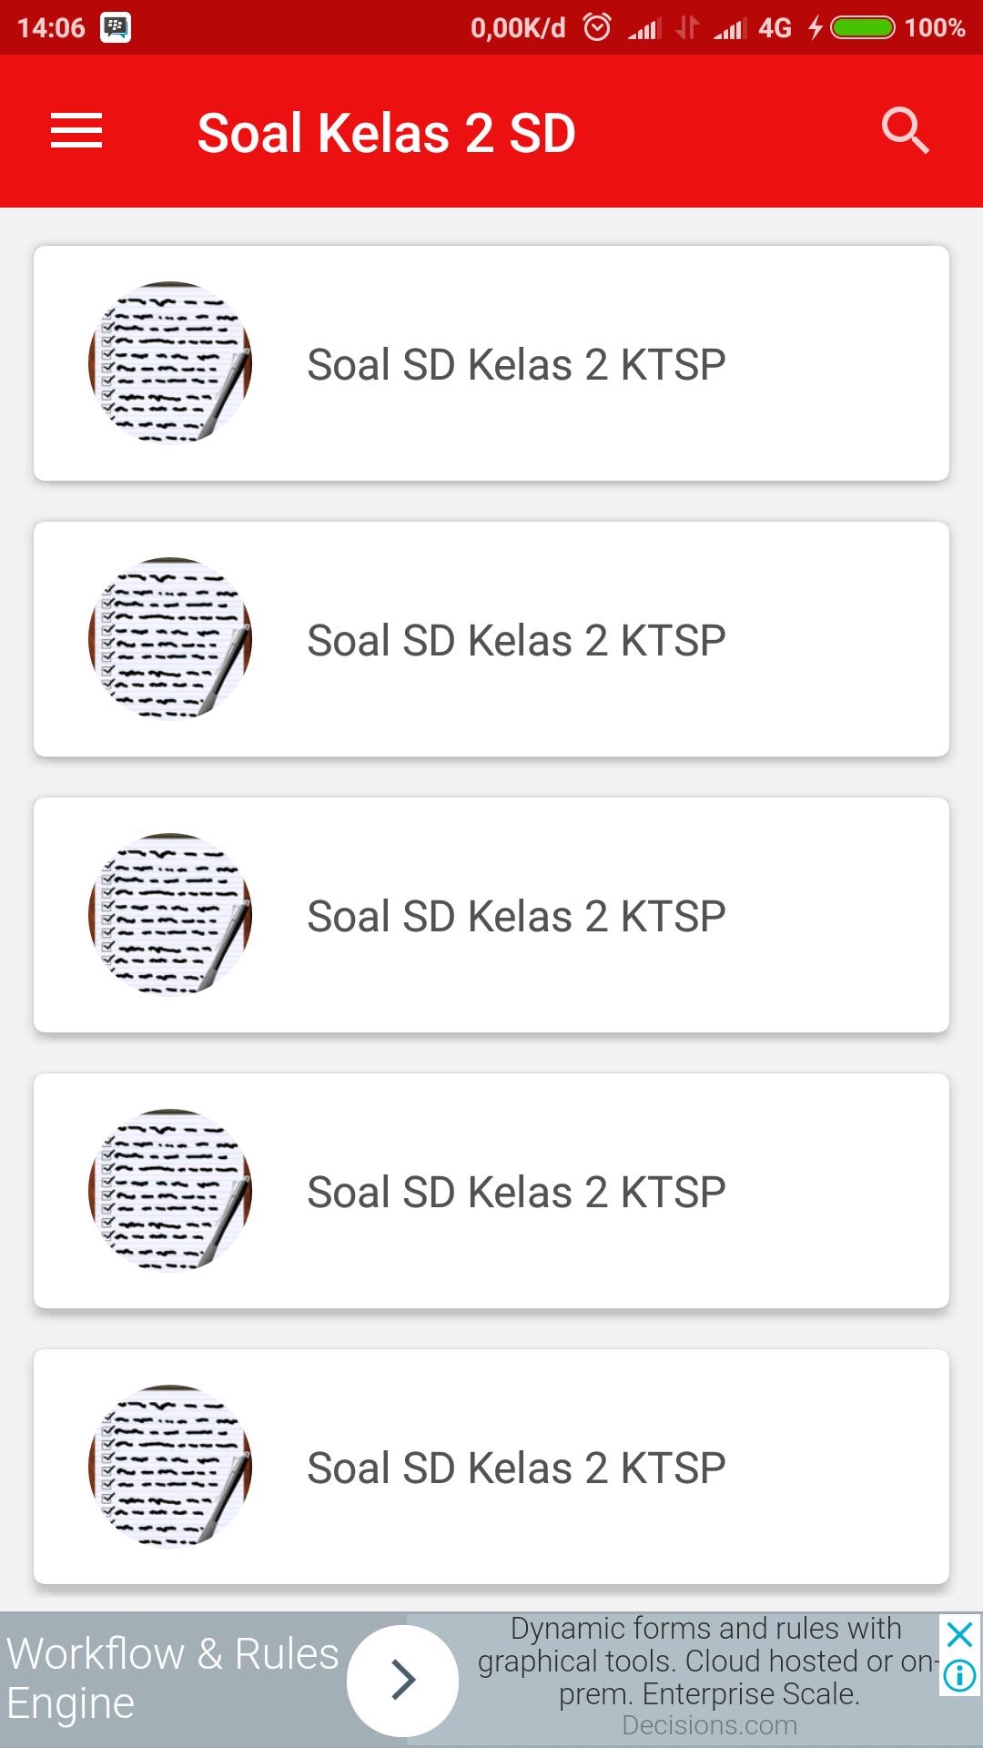This screenshot has width=983, height=1748.
Task: Open the Decisions.com ad link
Action: pos(710,1725)
